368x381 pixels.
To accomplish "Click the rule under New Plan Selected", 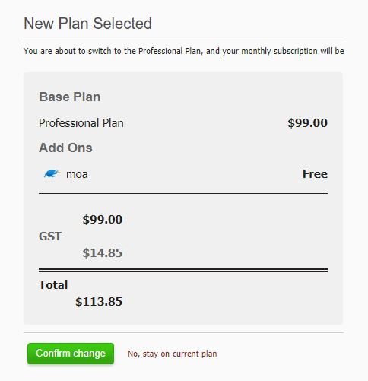I will (184, 37).
